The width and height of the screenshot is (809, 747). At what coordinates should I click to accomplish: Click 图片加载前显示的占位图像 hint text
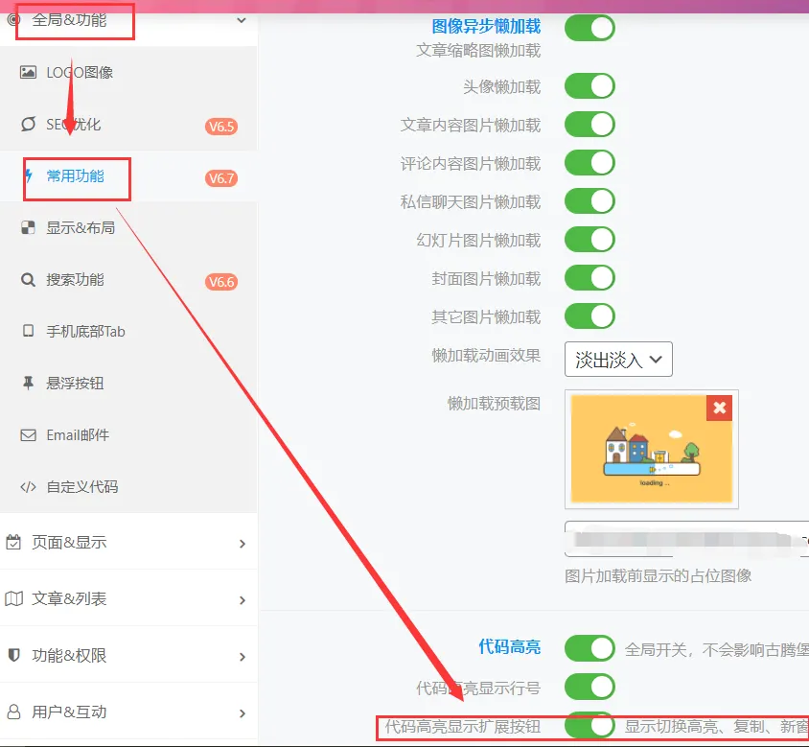(x=658, y=575)
